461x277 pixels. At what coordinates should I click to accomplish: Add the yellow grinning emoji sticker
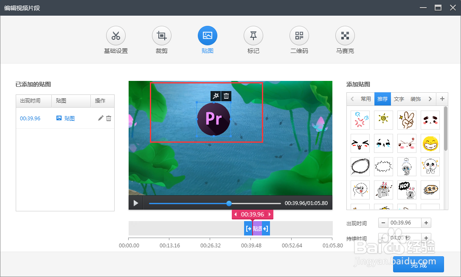click(x=430, y=144)
